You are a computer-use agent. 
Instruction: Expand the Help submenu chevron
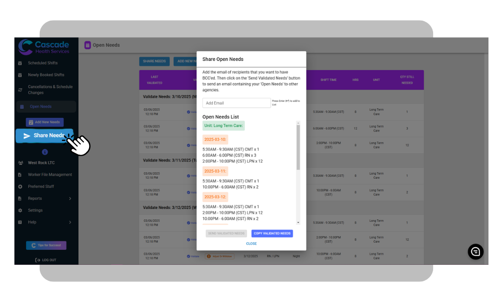click(70, 222)
